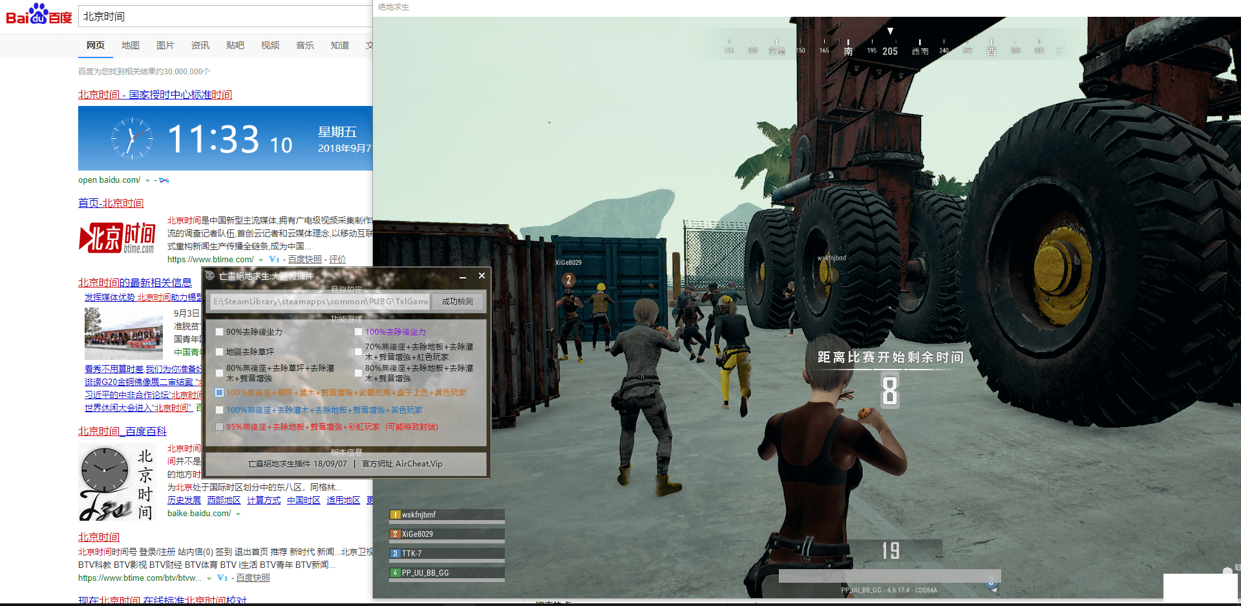This screenshot has width=1241, height=606.
Task: Tick the 90%去除後坐力 checkbox
Action: (220, 332)
